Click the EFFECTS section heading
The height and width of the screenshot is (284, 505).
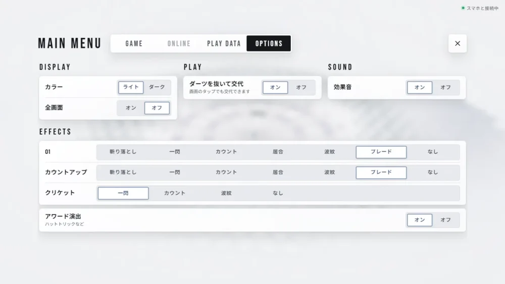56,132
